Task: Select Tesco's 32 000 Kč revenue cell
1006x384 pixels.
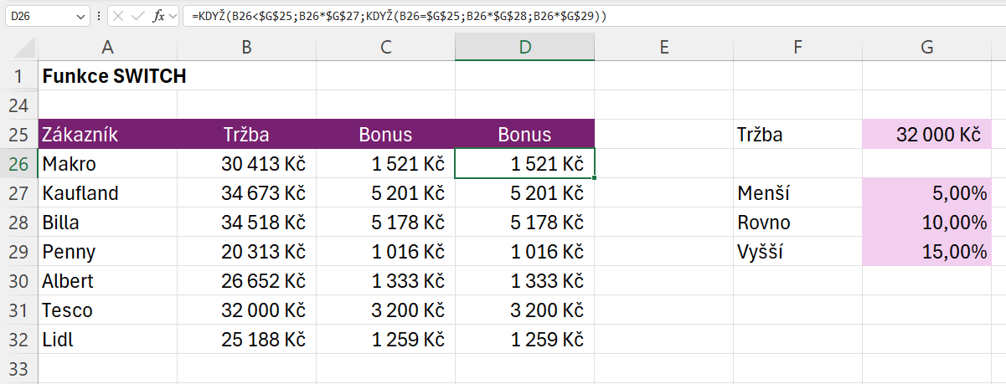Action: [246, 310]
